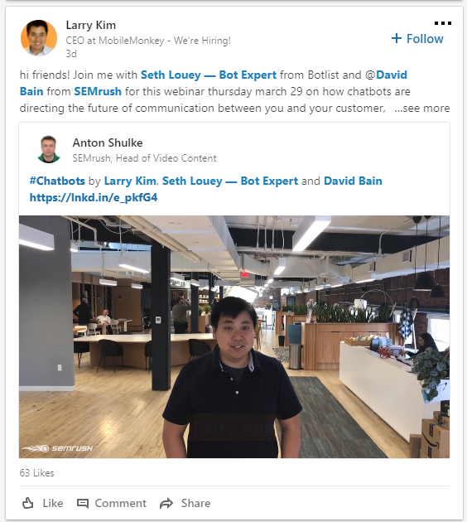Click Larry Kim mention in shared post
This screenshot has width=467, height=522.
click(130, 181)
